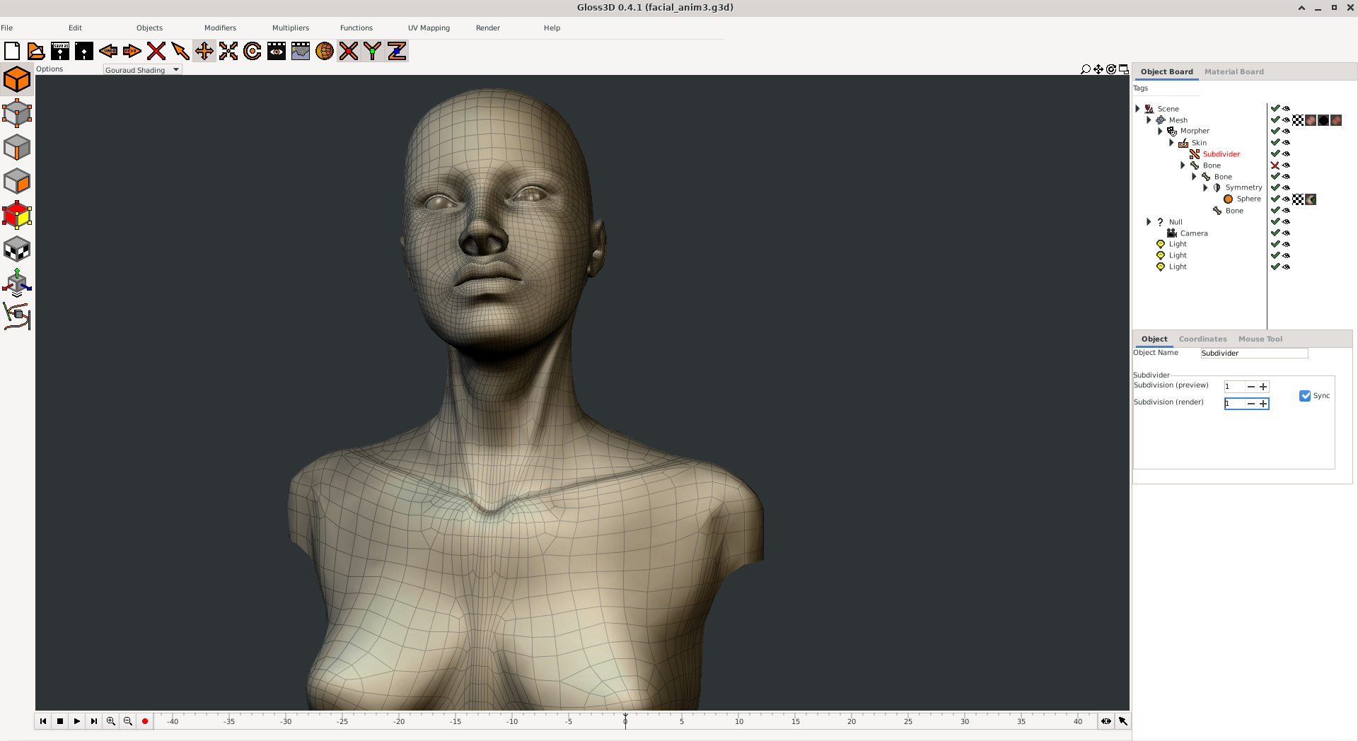Toggle the Z axis constraint icon

pos(397,51)
